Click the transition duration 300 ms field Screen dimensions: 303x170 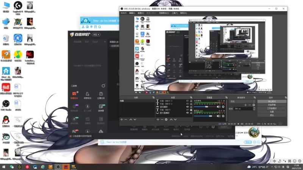point(243,109)
